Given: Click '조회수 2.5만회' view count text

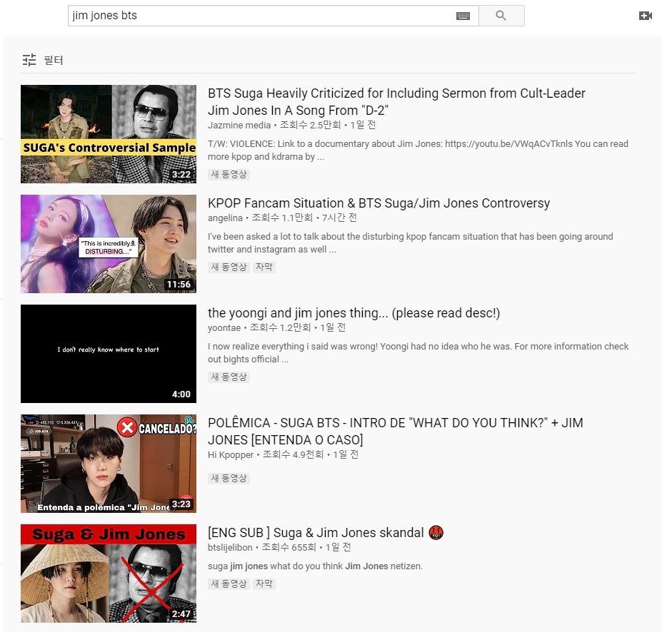Looking at the screenshot, I should point(311,126).
